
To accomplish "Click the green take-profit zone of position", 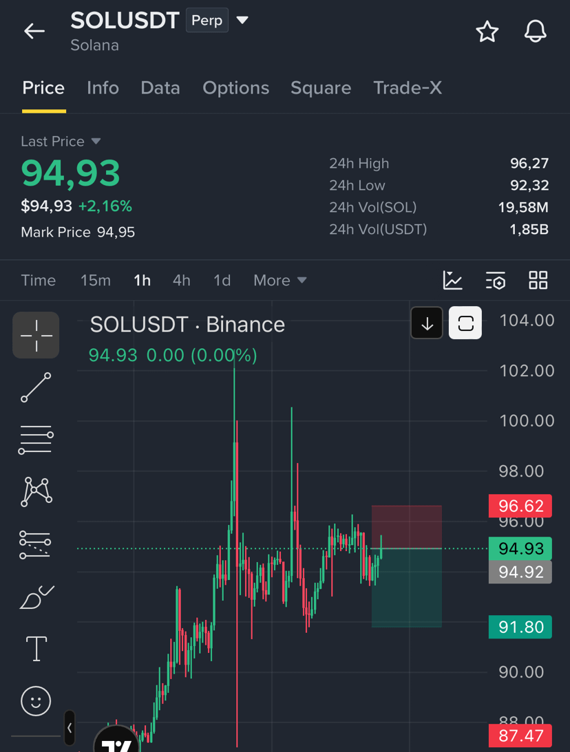I will (x=406, y=588).
